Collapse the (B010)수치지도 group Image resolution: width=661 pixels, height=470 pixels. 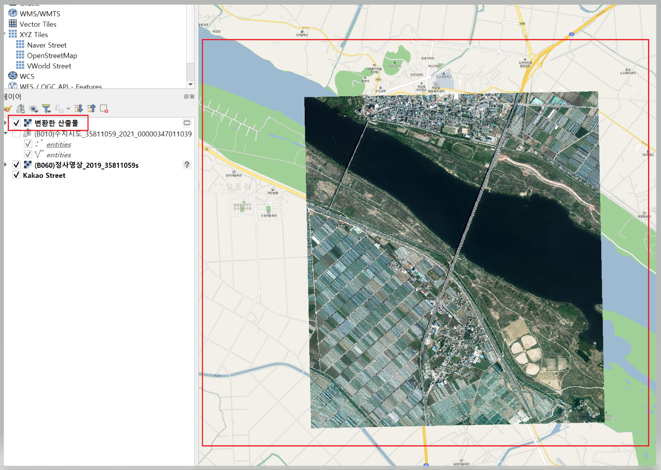[x=5, y=134]
